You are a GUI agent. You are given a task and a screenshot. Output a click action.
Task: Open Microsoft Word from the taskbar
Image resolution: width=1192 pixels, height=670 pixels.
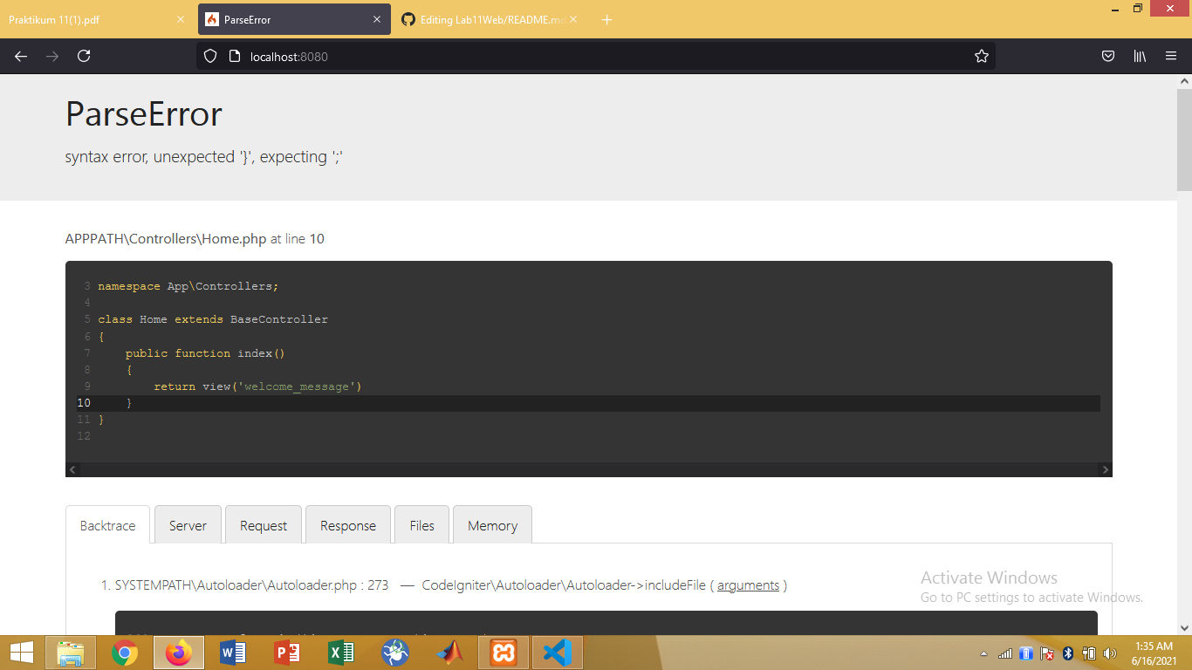click(232, 652)
